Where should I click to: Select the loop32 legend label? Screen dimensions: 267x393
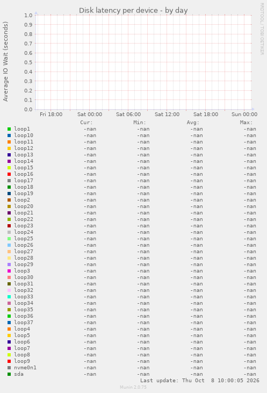[24, 290]
